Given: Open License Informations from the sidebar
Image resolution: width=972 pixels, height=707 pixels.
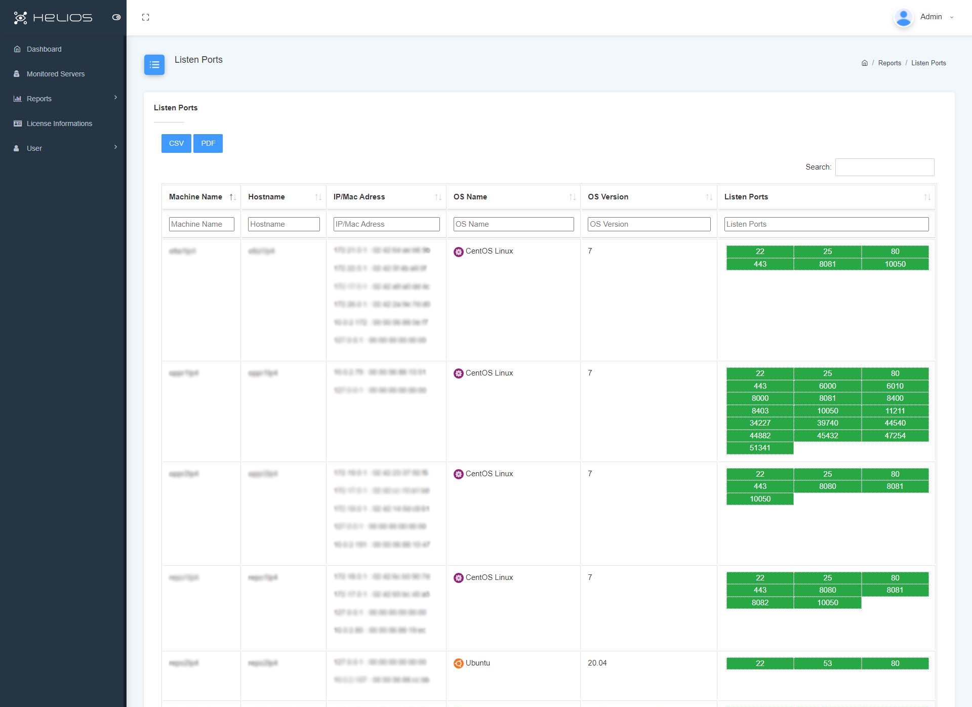Looking at the screenshot, I should tap(59, 123).
